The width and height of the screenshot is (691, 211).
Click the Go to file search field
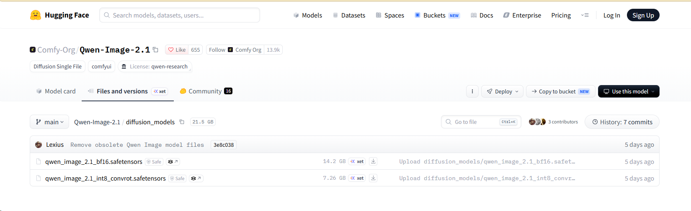(x=481, y=122)
